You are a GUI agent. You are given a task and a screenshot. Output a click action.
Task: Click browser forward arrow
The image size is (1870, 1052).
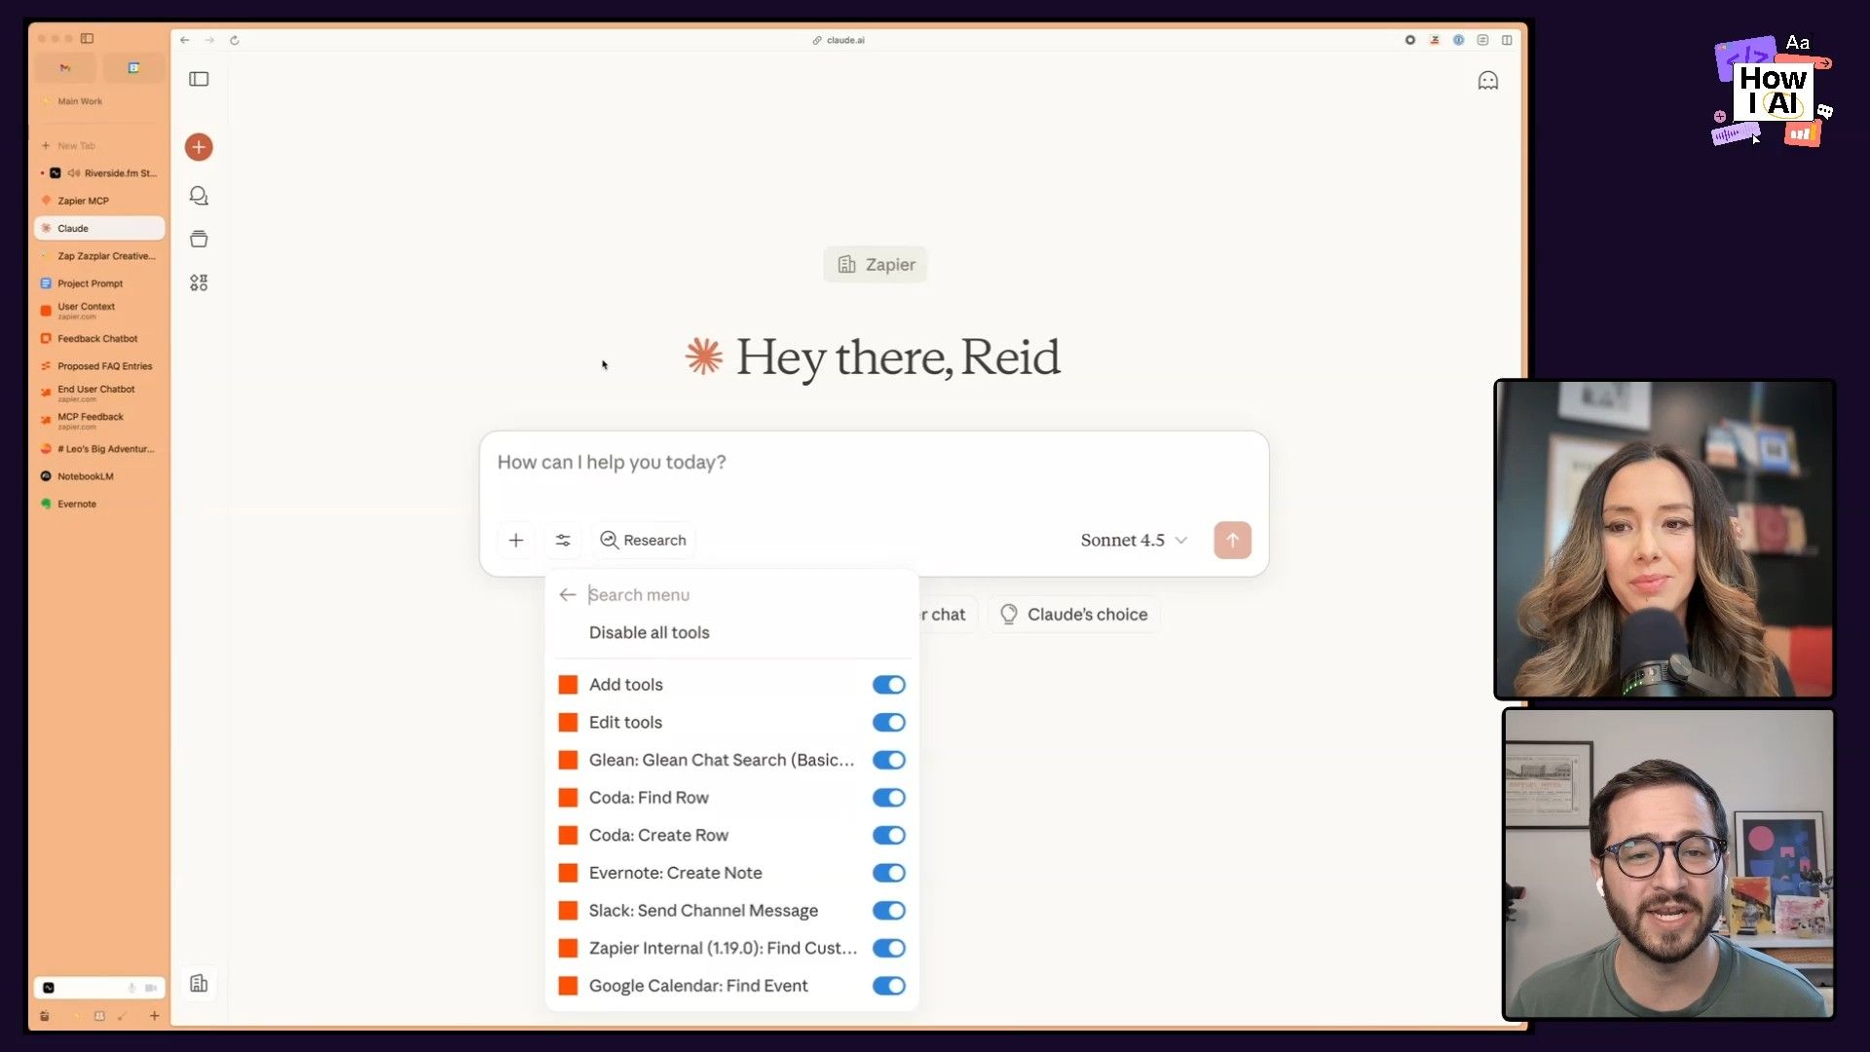click(x=209, y=40)
